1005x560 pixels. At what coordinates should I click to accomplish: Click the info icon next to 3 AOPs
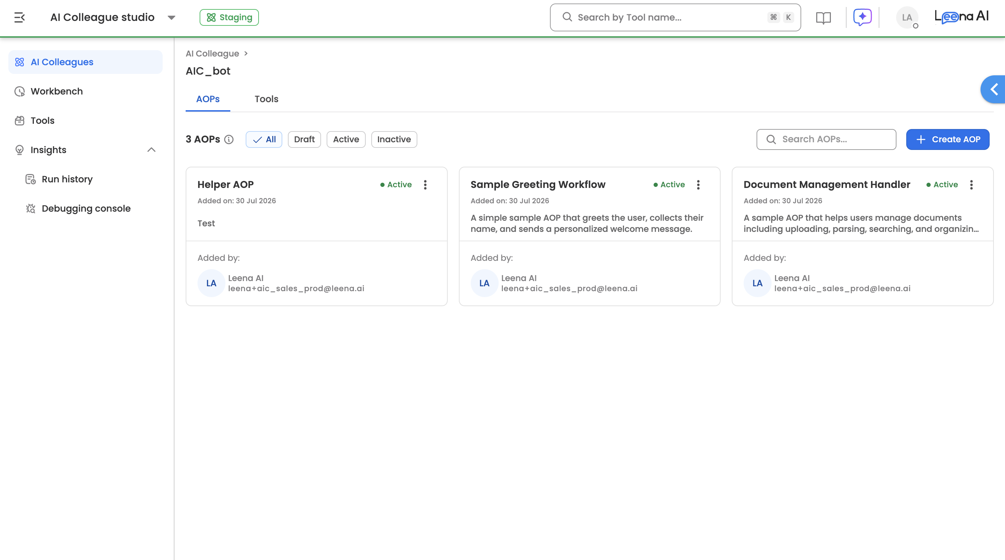click(x=229, y=139)
